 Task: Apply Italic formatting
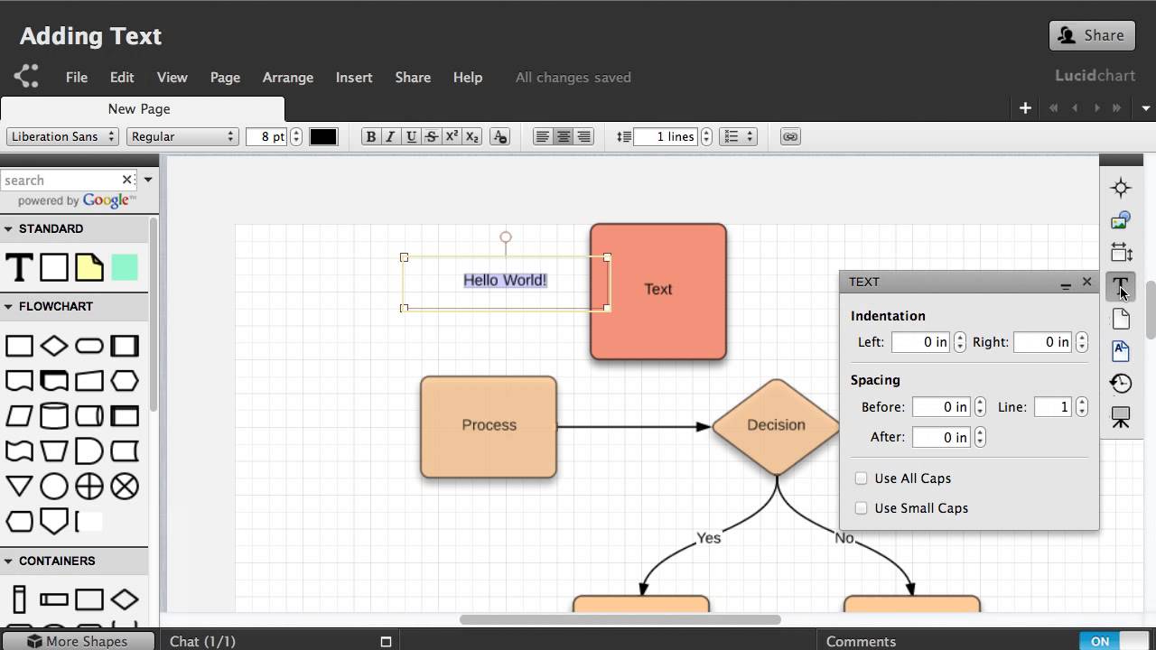click(x=390, y=137)
